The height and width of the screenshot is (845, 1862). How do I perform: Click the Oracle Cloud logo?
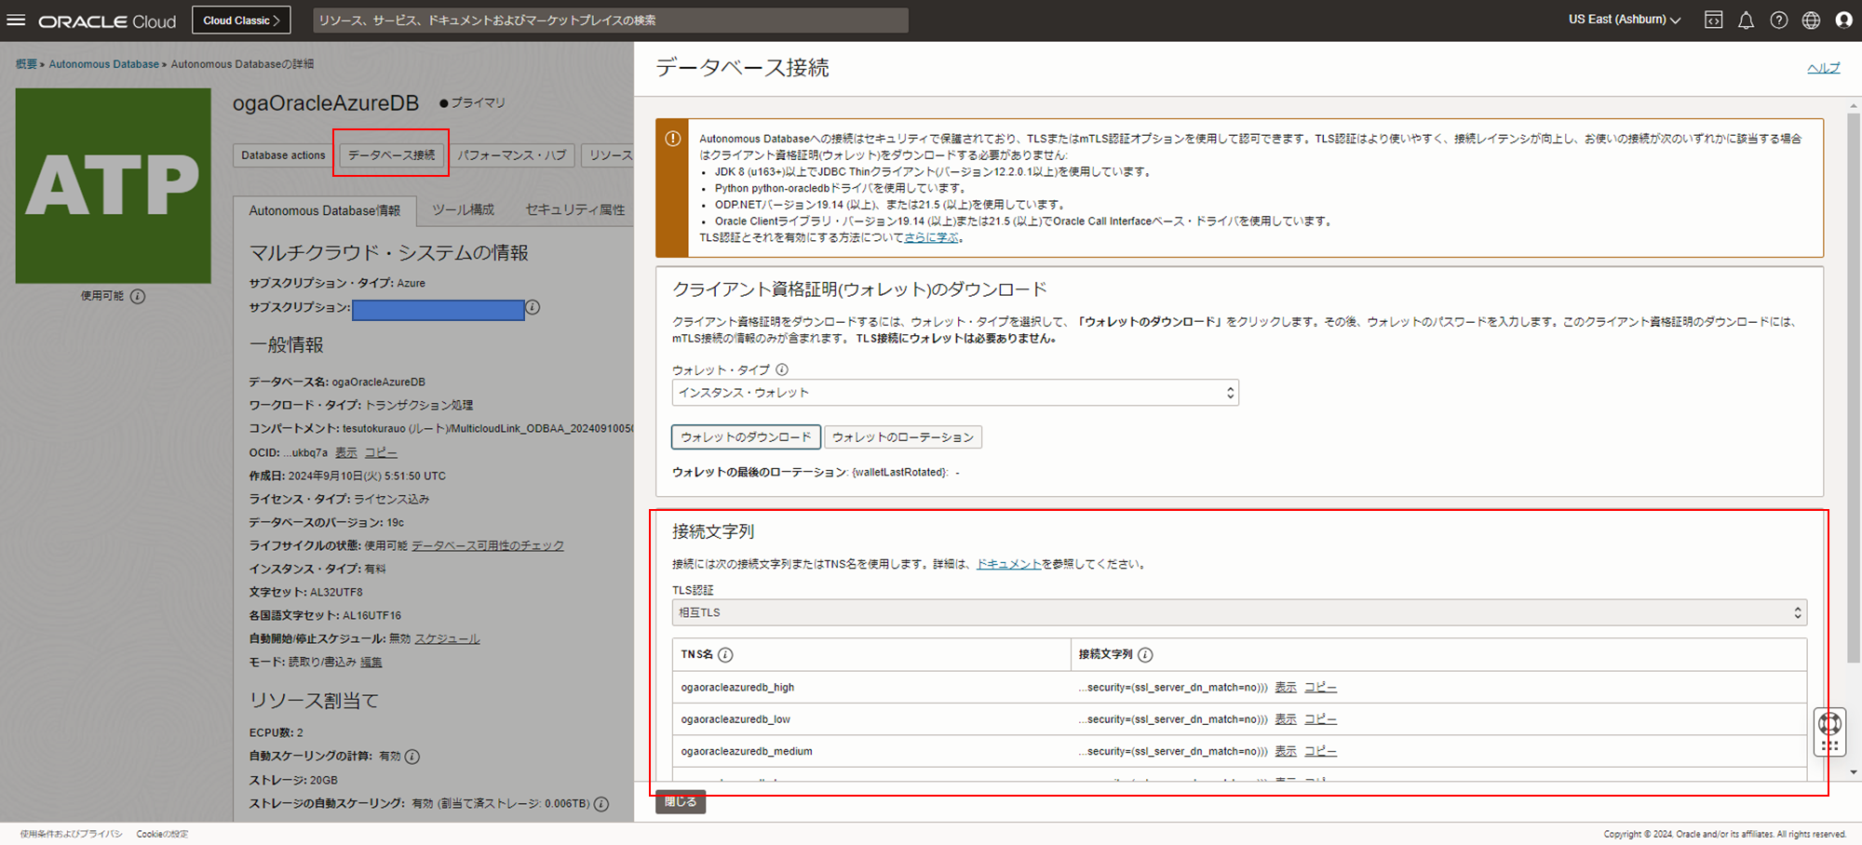tap(107, 20)
